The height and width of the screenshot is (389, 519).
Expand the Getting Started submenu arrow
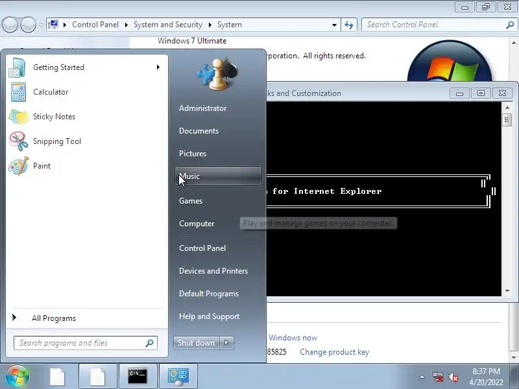point(158,67)
